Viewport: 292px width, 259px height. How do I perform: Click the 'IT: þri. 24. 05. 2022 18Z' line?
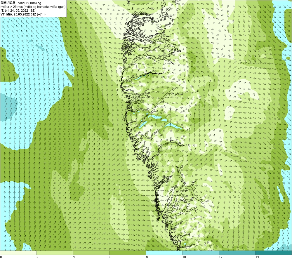18,11
